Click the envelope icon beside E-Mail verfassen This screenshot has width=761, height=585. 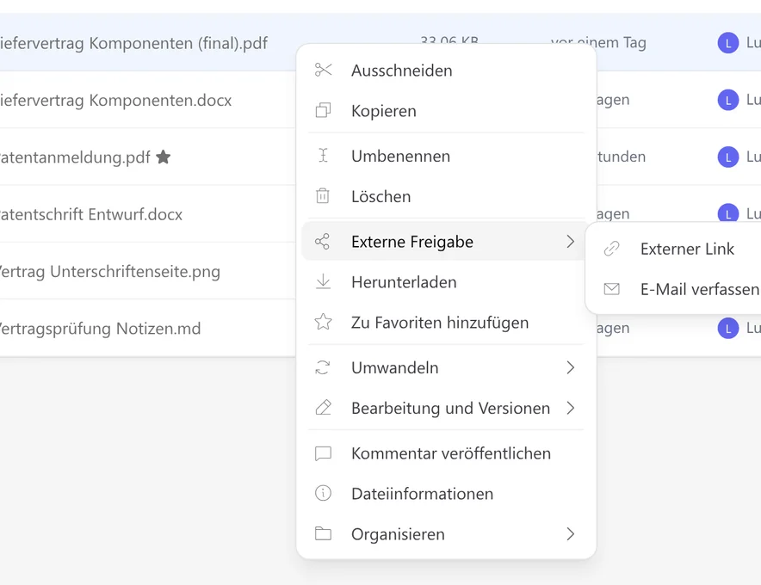(x=611, y=289)
